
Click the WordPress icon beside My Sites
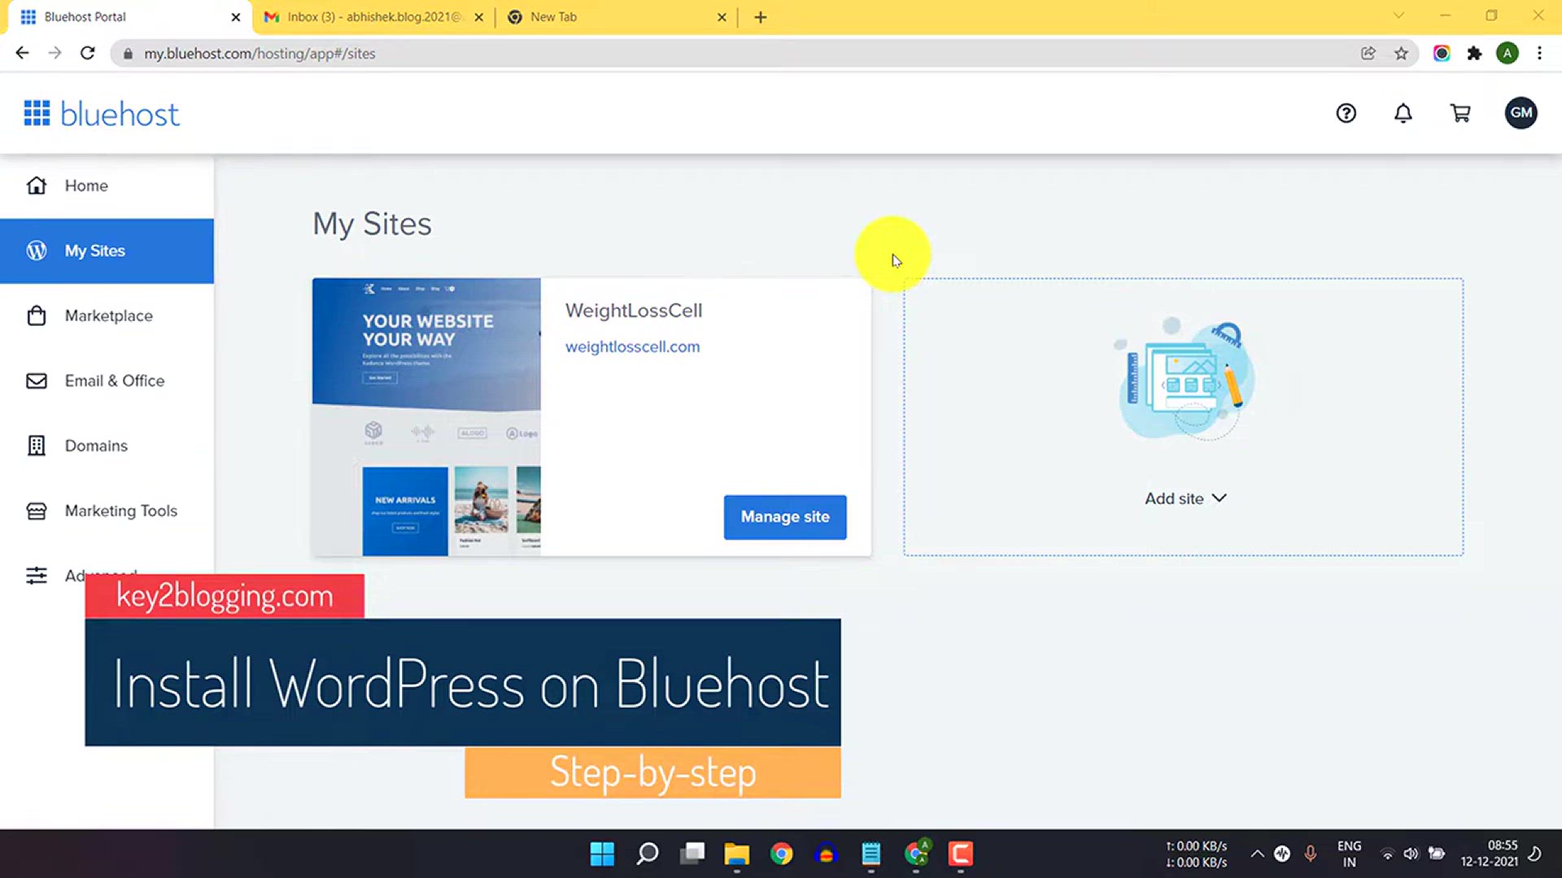coord(37,250)
